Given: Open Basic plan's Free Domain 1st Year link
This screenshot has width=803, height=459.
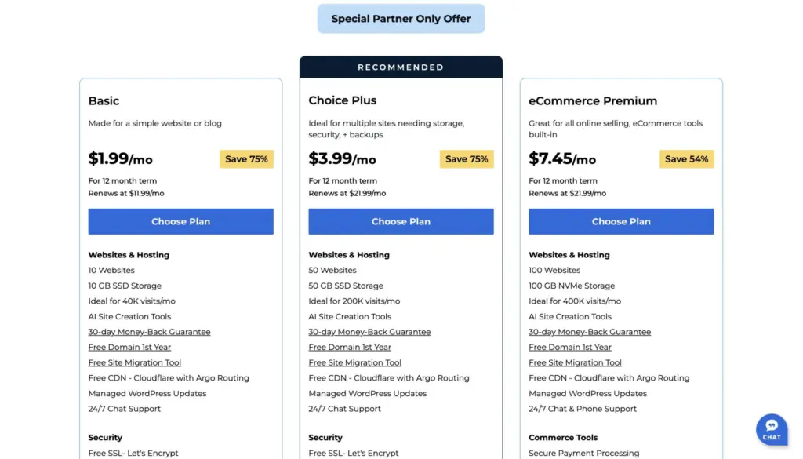Looking at the screenshot, I should click(129, 347).
